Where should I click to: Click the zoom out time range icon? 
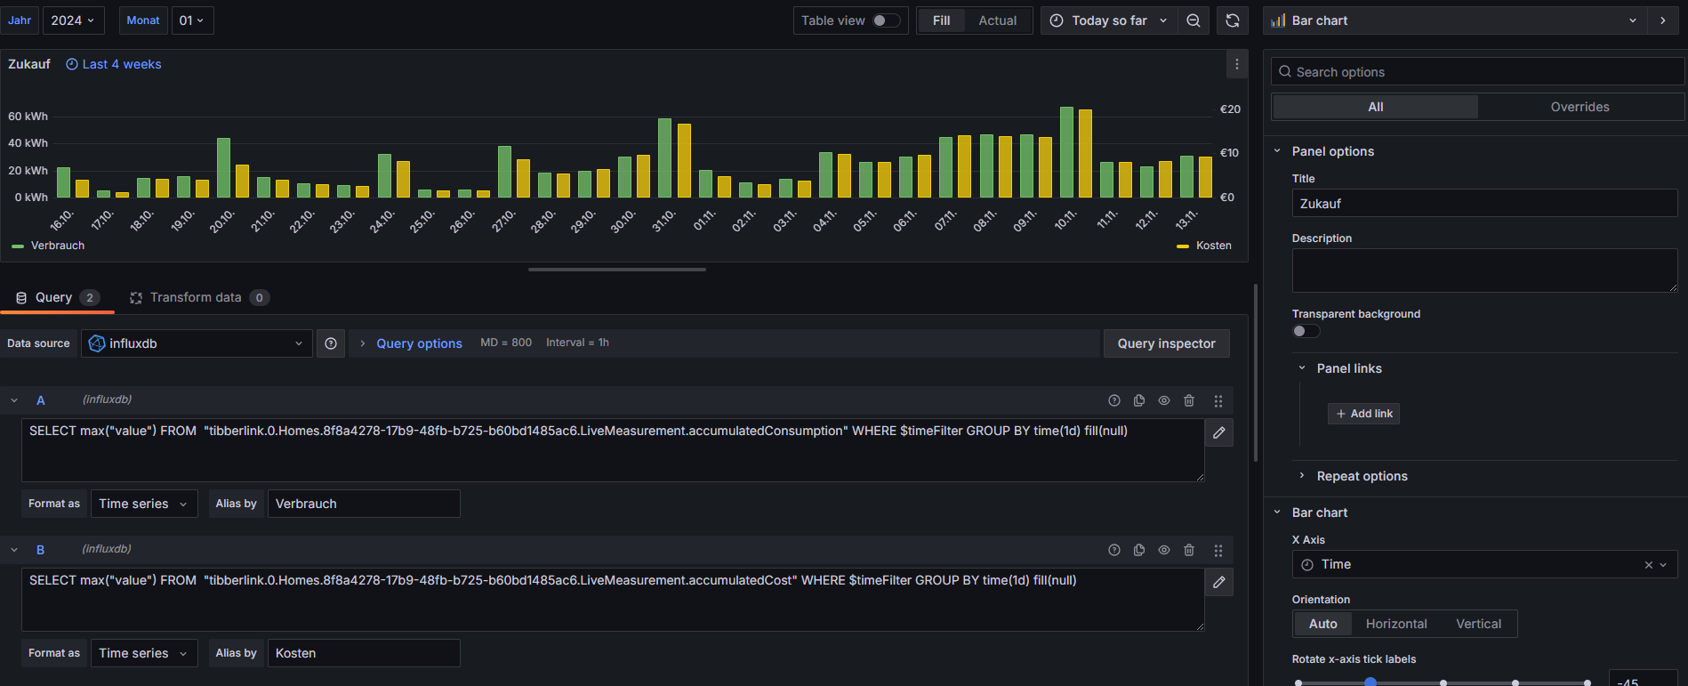pos(1194,20)
